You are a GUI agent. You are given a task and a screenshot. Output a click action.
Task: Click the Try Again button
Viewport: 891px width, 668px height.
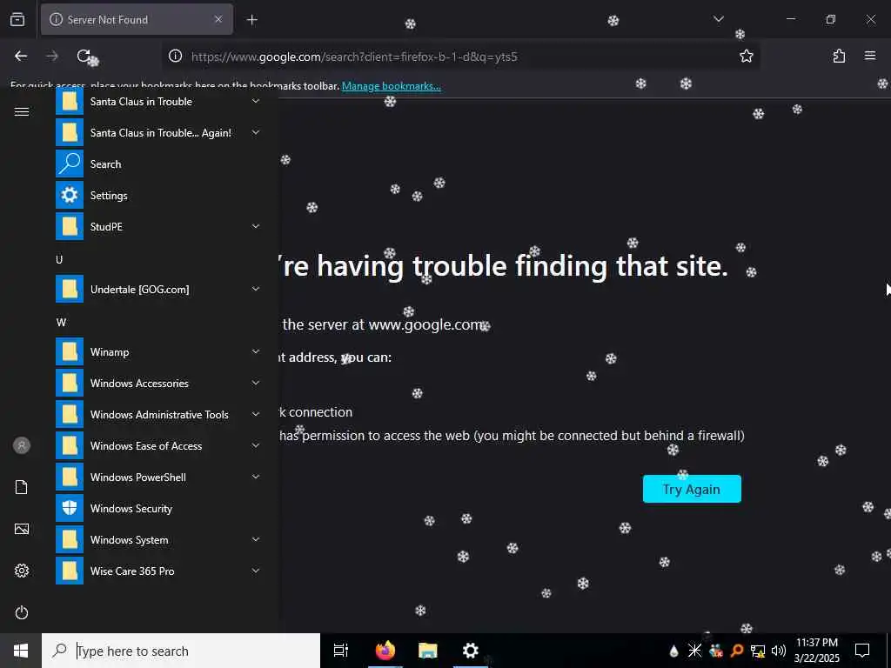click(692, 489)
